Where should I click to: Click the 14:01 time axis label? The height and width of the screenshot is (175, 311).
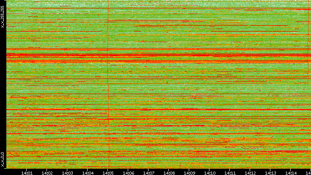coord(27,173)
